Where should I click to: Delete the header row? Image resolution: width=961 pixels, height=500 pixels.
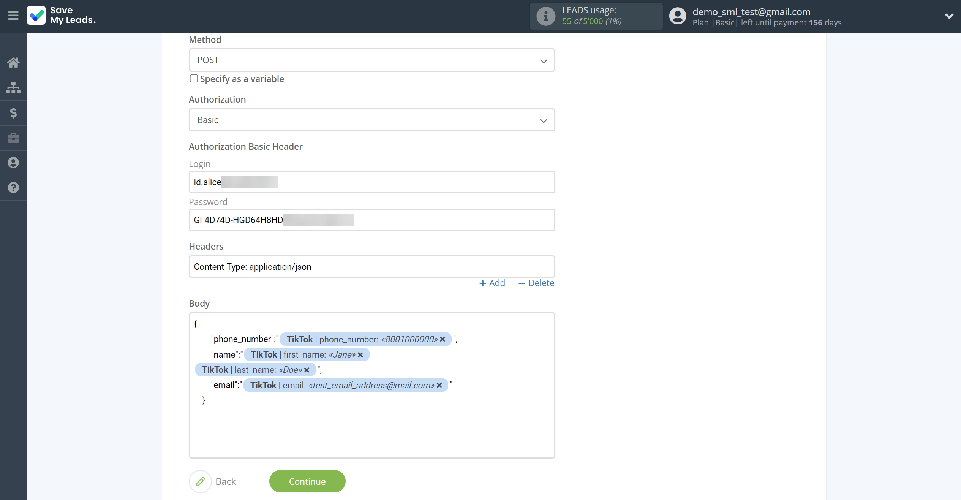click(x=536, y=283)
